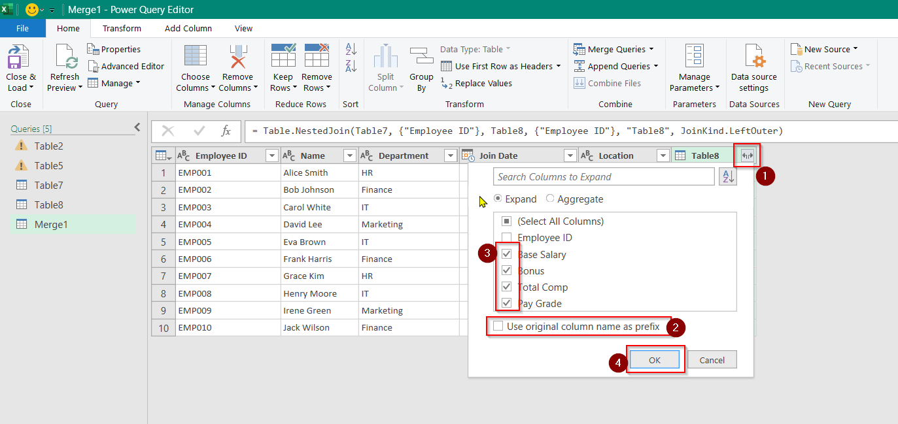This screenshot has height=424, width=898.
Task: Select the Table8 query
Action: click(x=73, y=205)
